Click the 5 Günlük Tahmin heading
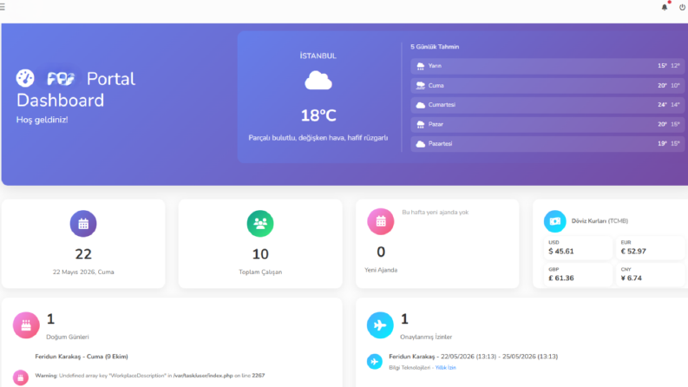 click(x=435, y=47)
